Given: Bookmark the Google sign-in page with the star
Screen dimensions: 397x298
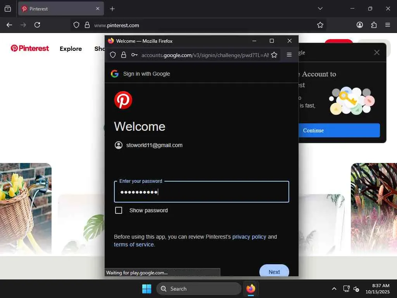Looking at the screenshot, I should coord(274,55).
